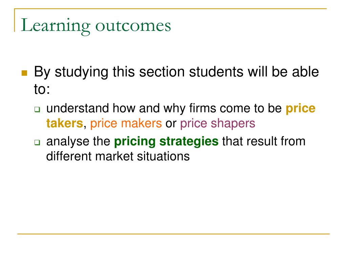The image size is (347, 260).
Task: Click the vertical gold bar beside title
Action: pyautogui.click(x=15, y=20)
